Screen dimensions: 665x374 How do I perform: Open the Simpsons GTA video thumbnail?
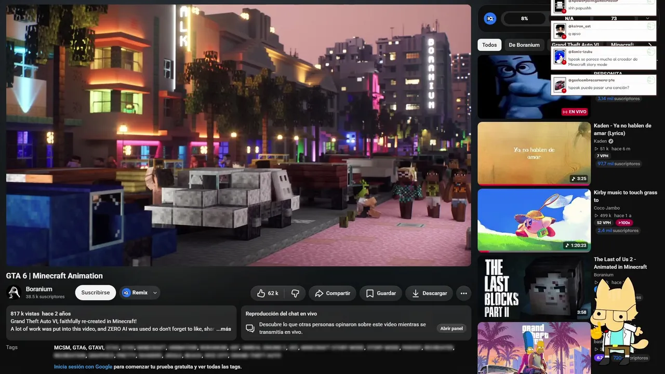pyautogui.click(x=534, y=348)
